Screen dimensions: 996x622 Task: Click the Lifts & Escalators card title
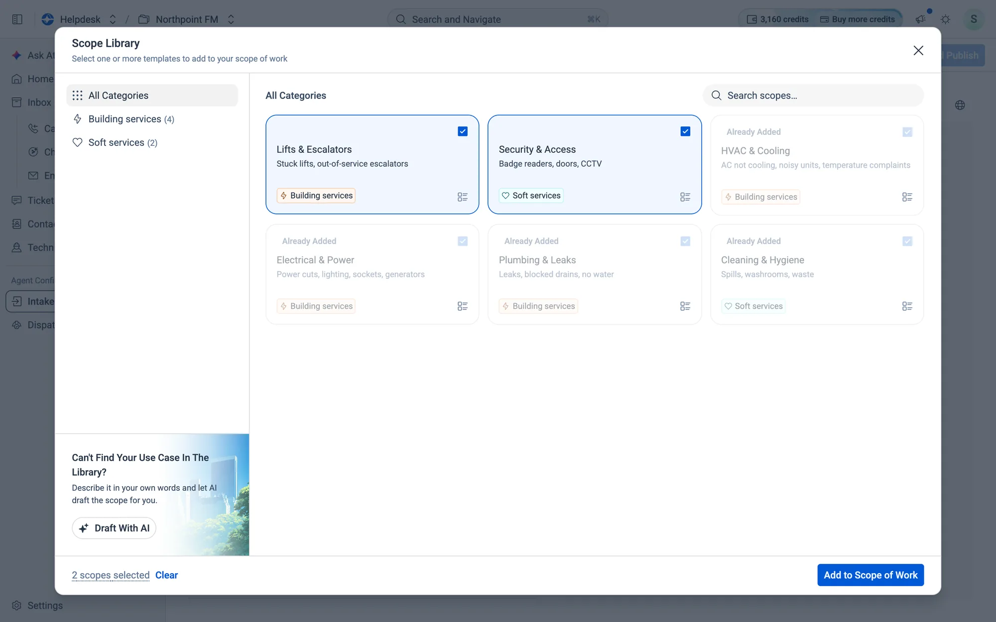point(314,149)
